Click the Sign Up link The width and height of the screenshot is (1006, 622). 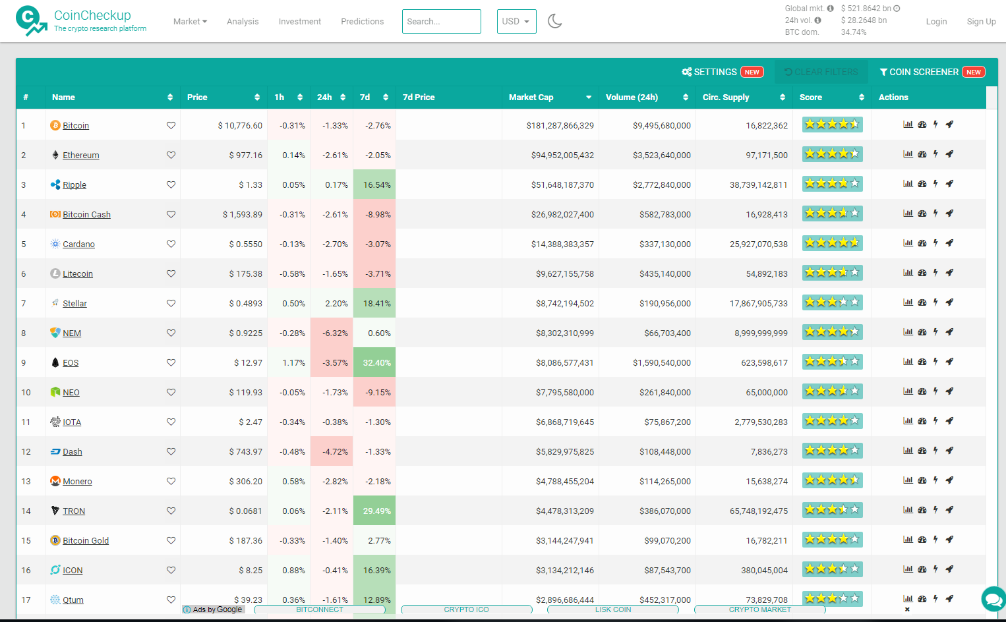tap(981, 21)
